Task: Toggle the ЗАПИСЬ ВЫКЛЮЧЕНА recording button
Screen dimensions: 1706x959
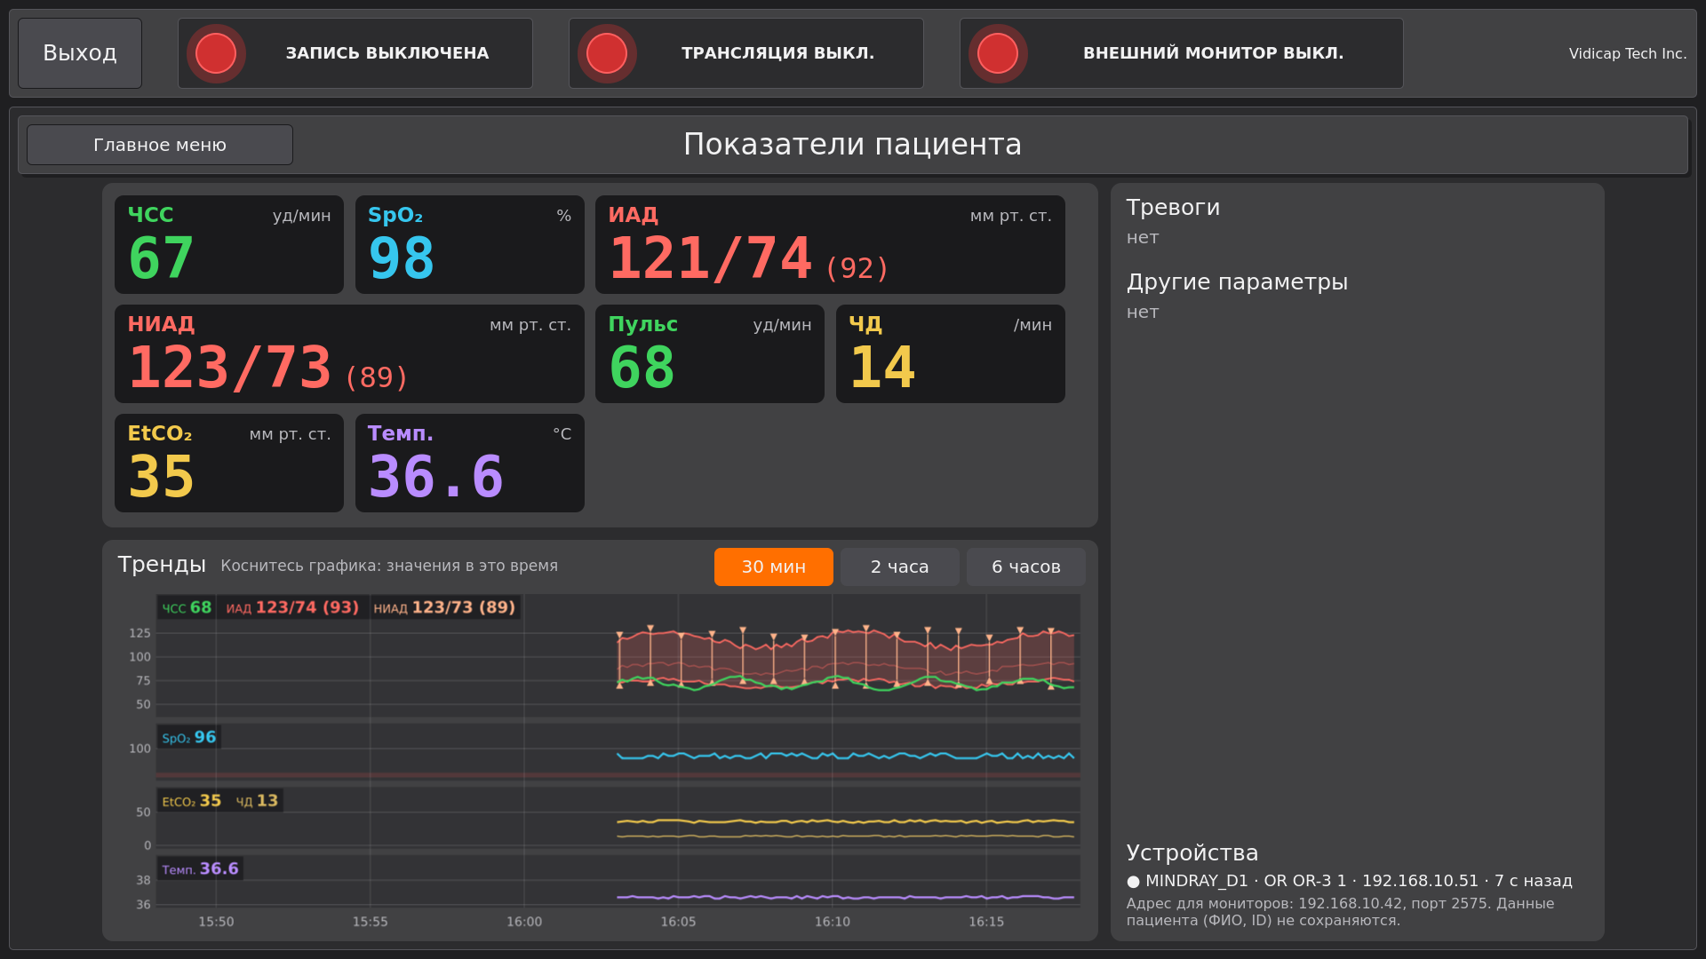Action: pyautogui.click(x=355, y=53)
